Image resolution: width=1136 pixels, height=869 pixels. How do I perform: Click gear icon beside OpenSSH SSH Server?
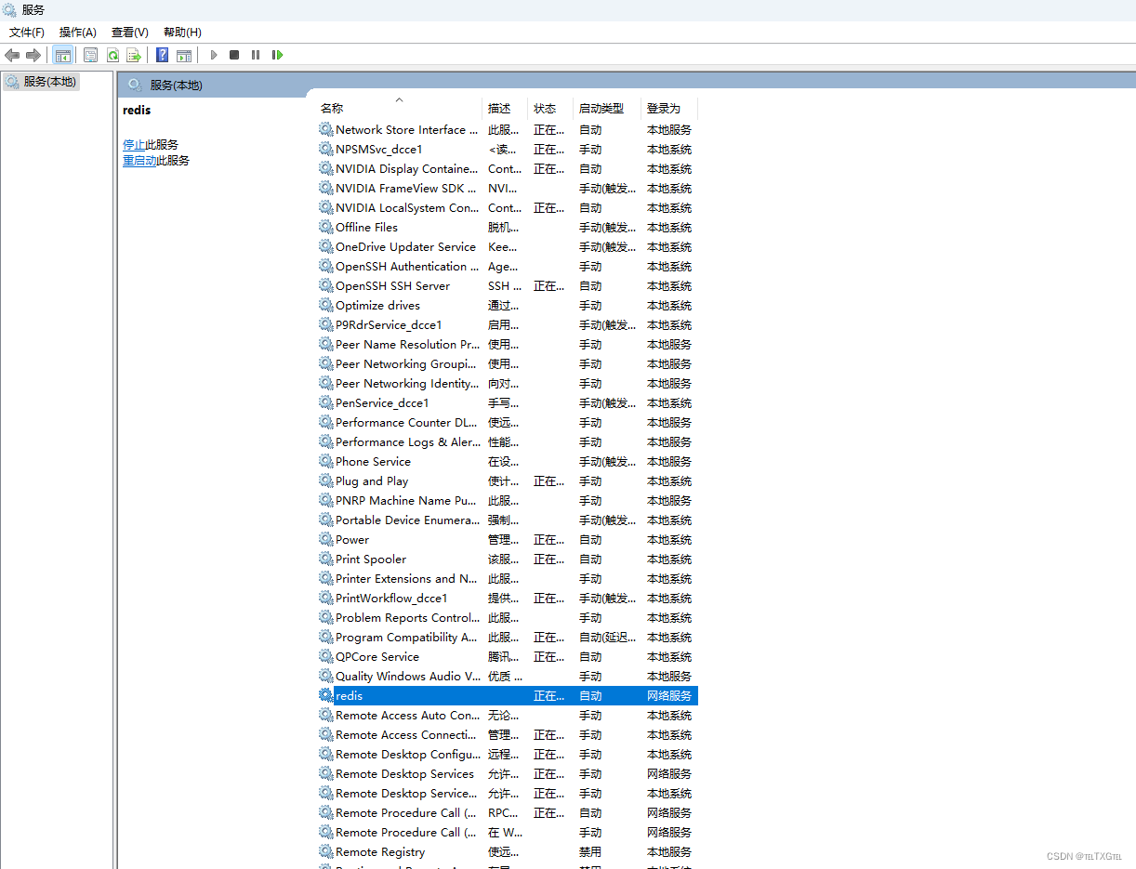click(x=325, y=285)
